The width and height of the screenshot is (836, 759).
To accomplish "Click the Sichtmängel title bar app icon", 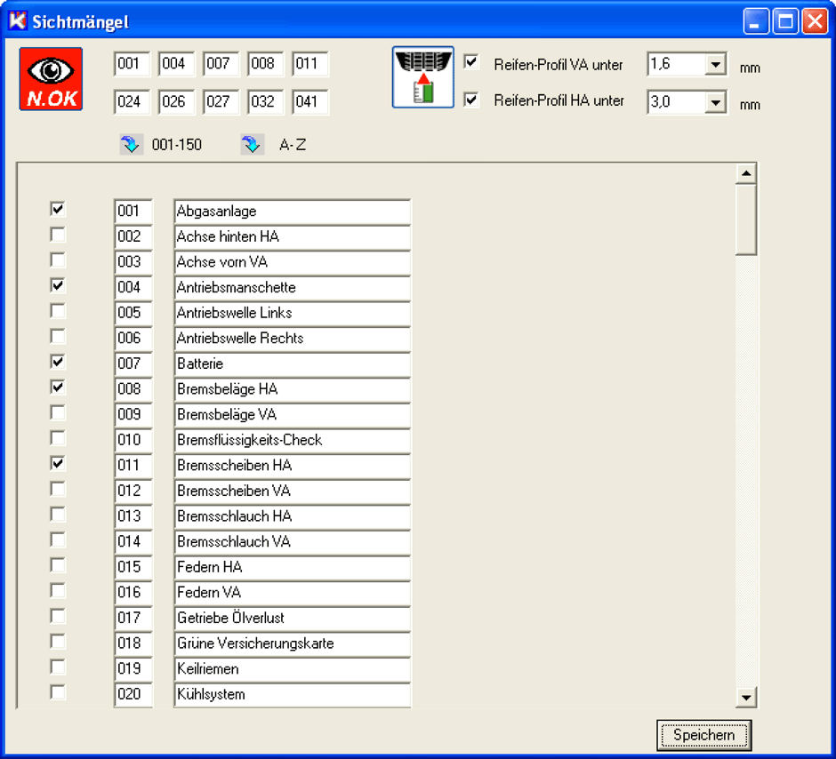I will (x=17, y=21).
